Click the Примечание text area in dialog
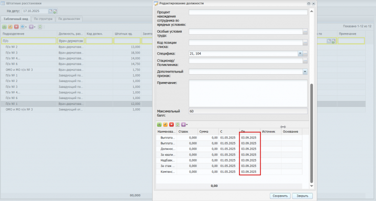The image size is (376, 201). (248, 93)
